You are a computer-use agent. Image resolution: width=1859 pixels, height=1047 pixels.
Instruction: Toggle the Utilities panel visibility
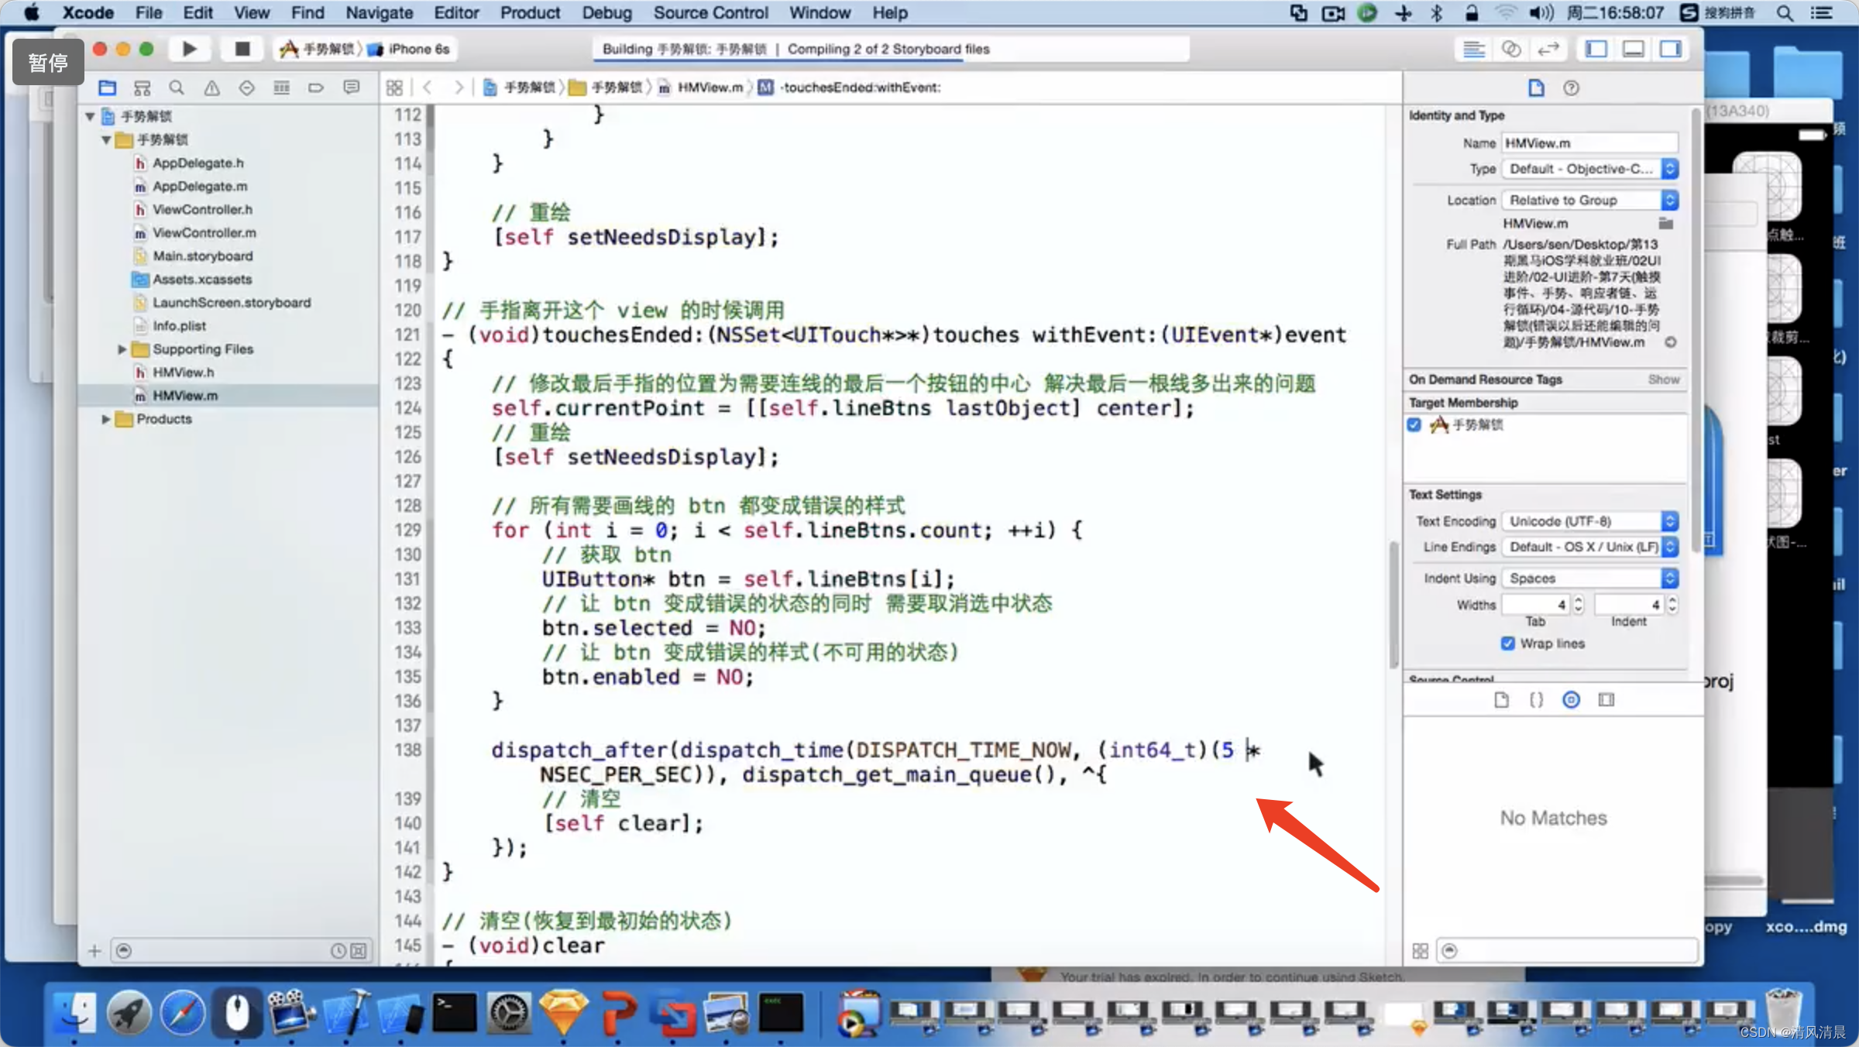1671,49
